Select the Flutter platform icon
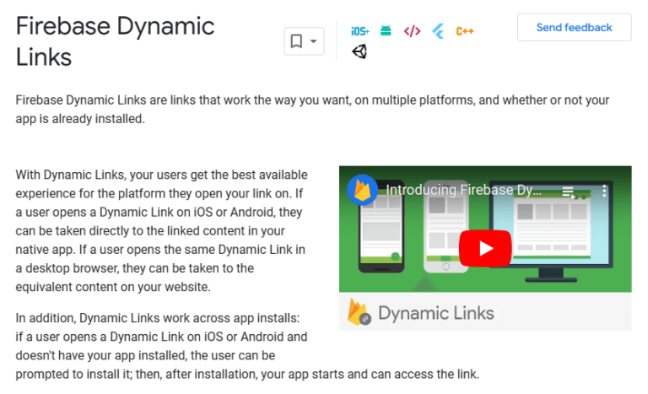This screenshot has width=648, height=394. [438, 31]
